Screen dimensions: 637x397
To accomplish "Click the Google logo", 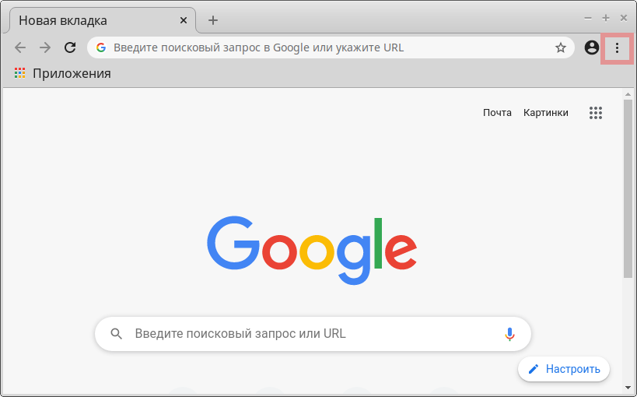I will pyautogui.click(x=312, y=251).
